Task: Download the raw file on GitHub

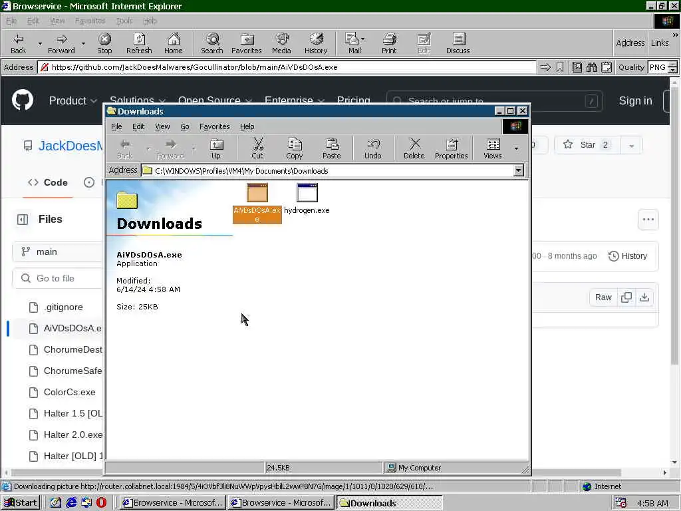Action: click(644, 297)
